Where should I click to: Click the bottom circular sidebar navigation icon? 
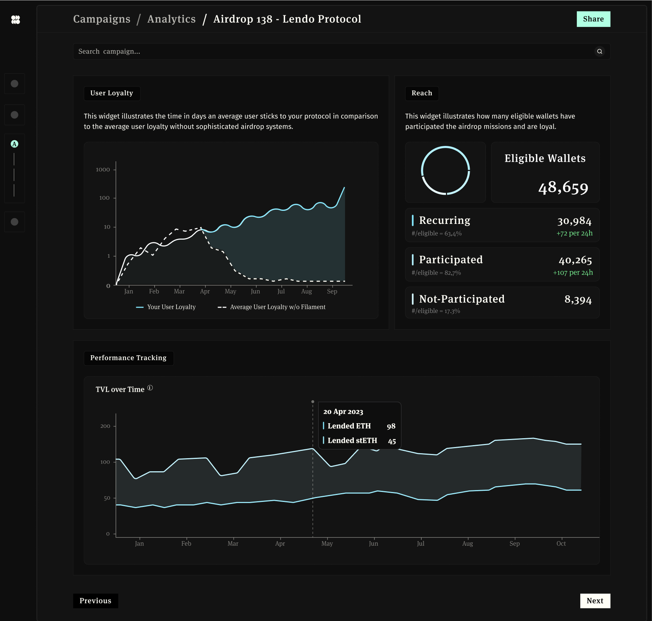14,222
